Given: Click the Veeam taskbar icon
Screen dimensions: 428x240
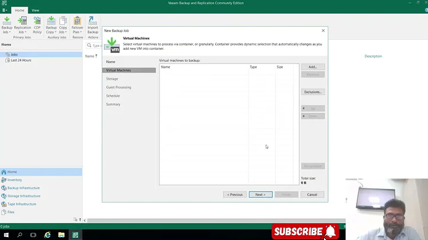Looking at the screenshot, I should (x=75, y=235).
